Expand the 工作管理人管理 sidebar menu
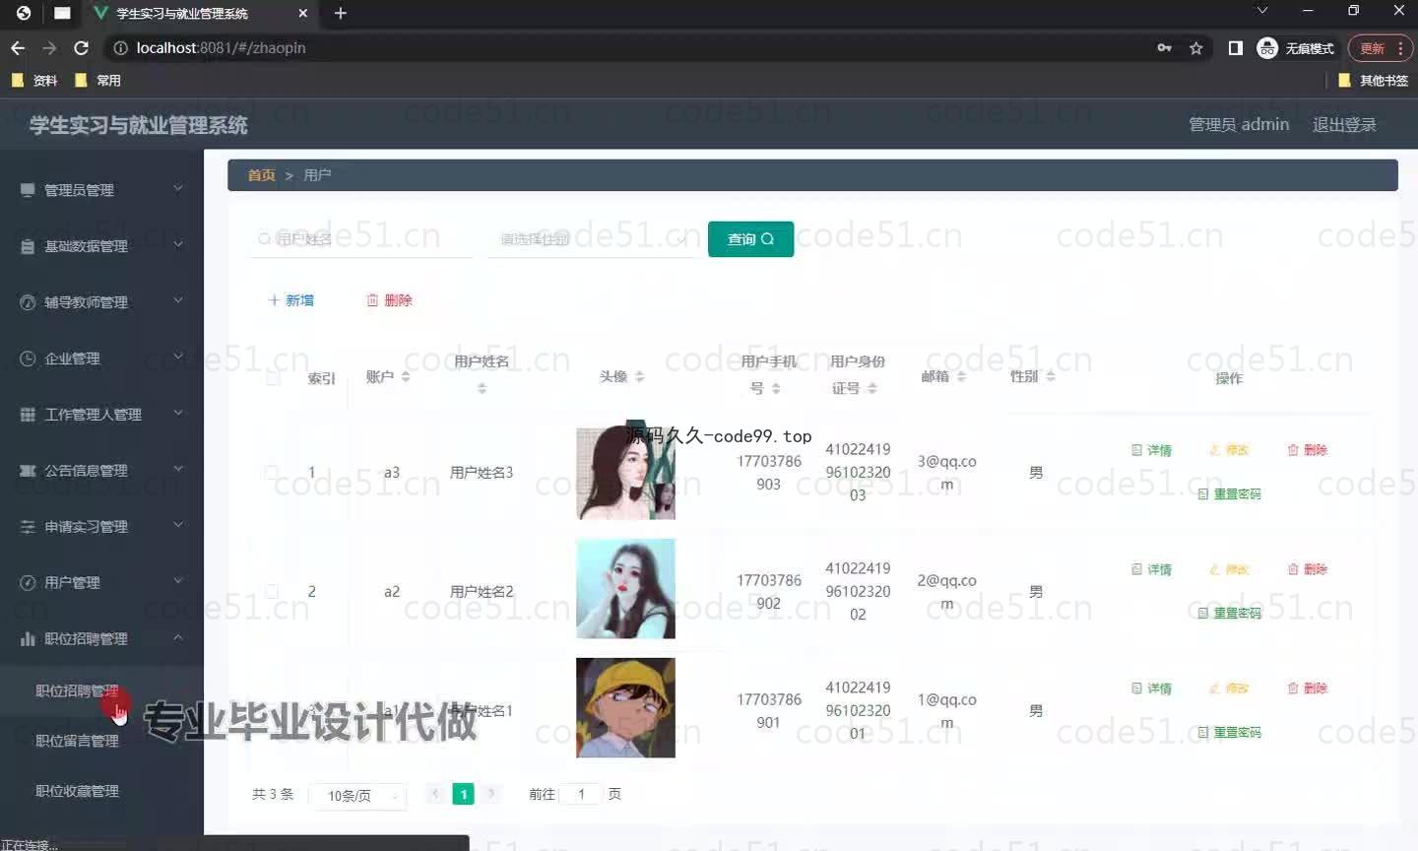 click(x=101, y=414)
